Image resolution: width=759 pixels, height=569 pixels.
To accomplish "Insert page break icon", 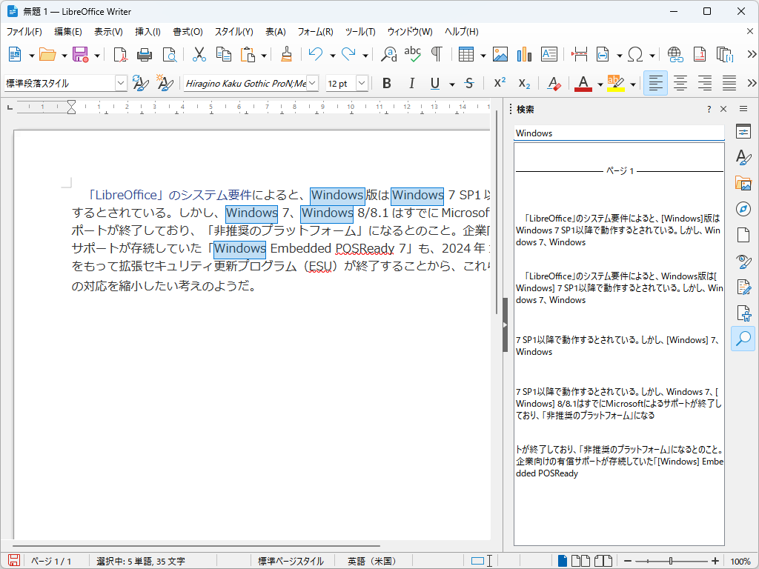I will [x=579, y=54].
